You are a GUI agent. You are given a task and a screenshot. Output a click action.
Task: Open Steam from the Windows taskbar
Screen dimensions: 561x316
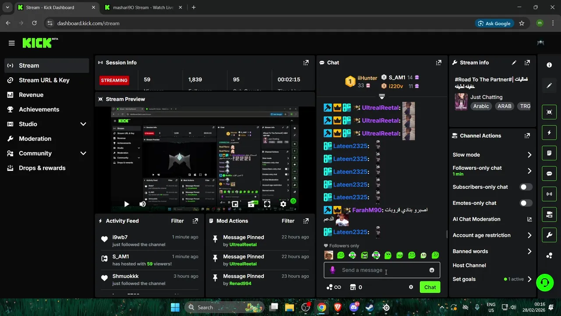[x=370, y=307]
